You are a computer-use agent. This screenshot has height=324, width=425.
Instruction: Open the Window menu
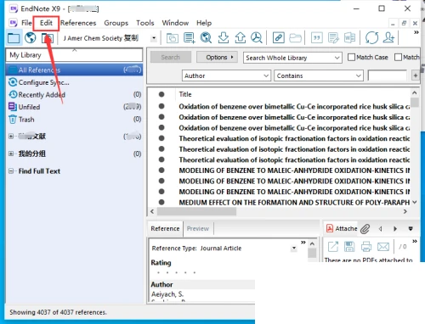[x=175, y=23]
